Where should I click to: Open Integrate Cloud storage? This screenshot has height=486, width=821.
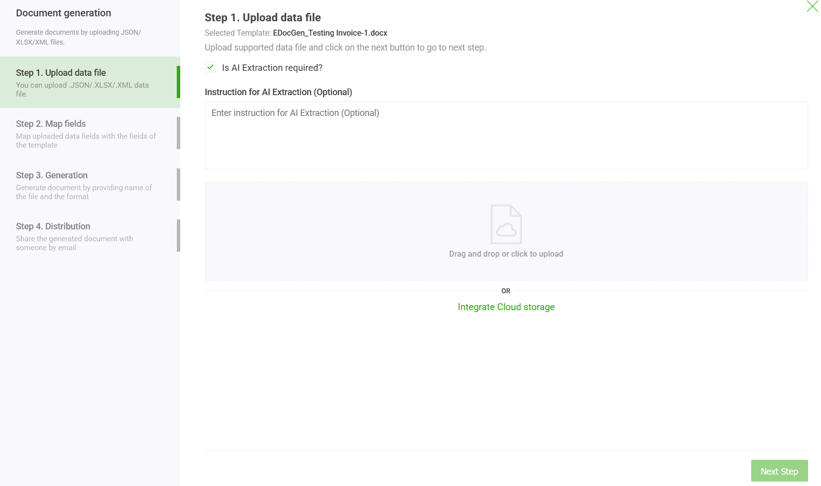[x=506, y=307]
